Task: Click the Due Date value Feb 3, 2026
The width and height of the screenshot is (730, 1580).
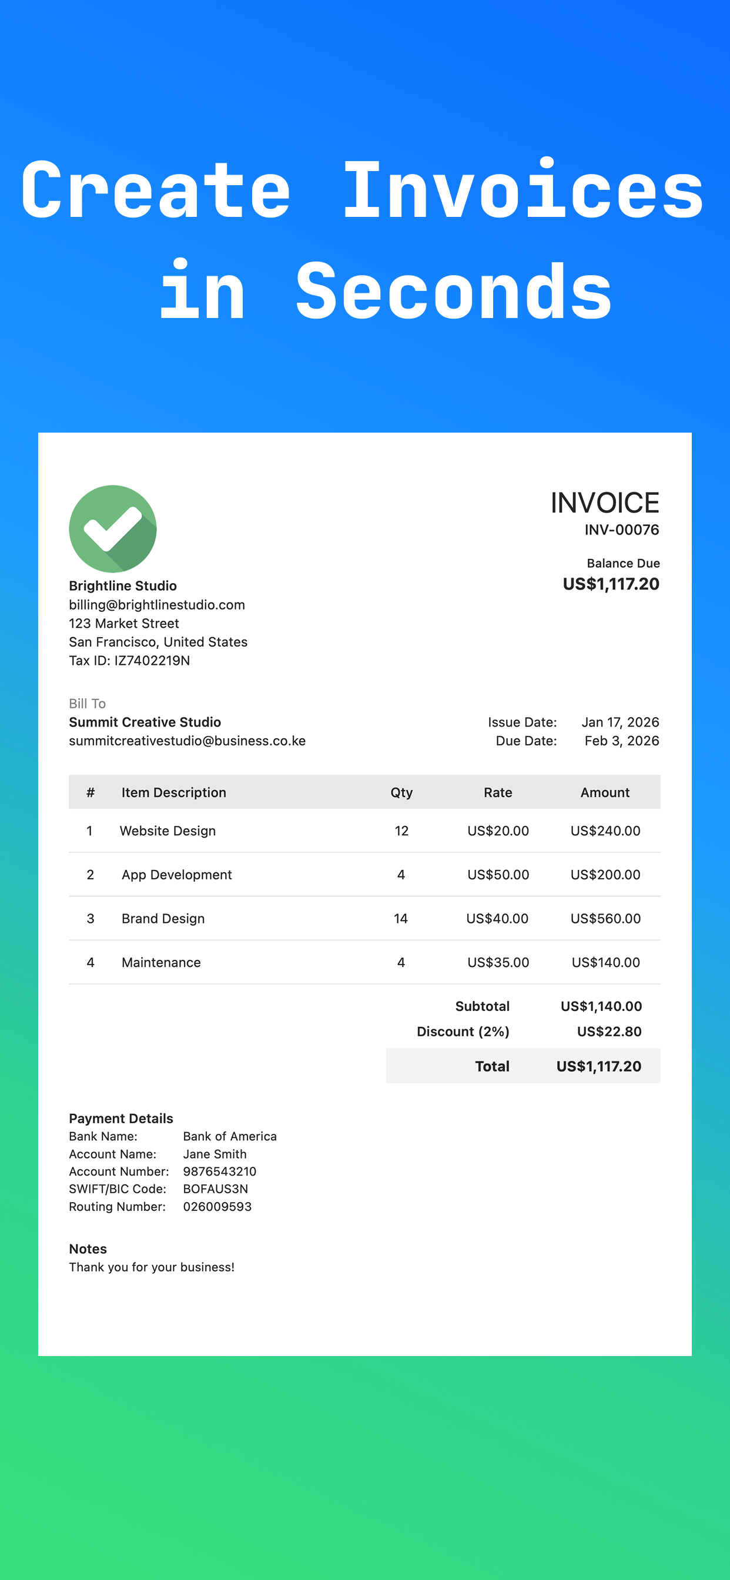Action: pyautogui.click(x=621, y=741)
